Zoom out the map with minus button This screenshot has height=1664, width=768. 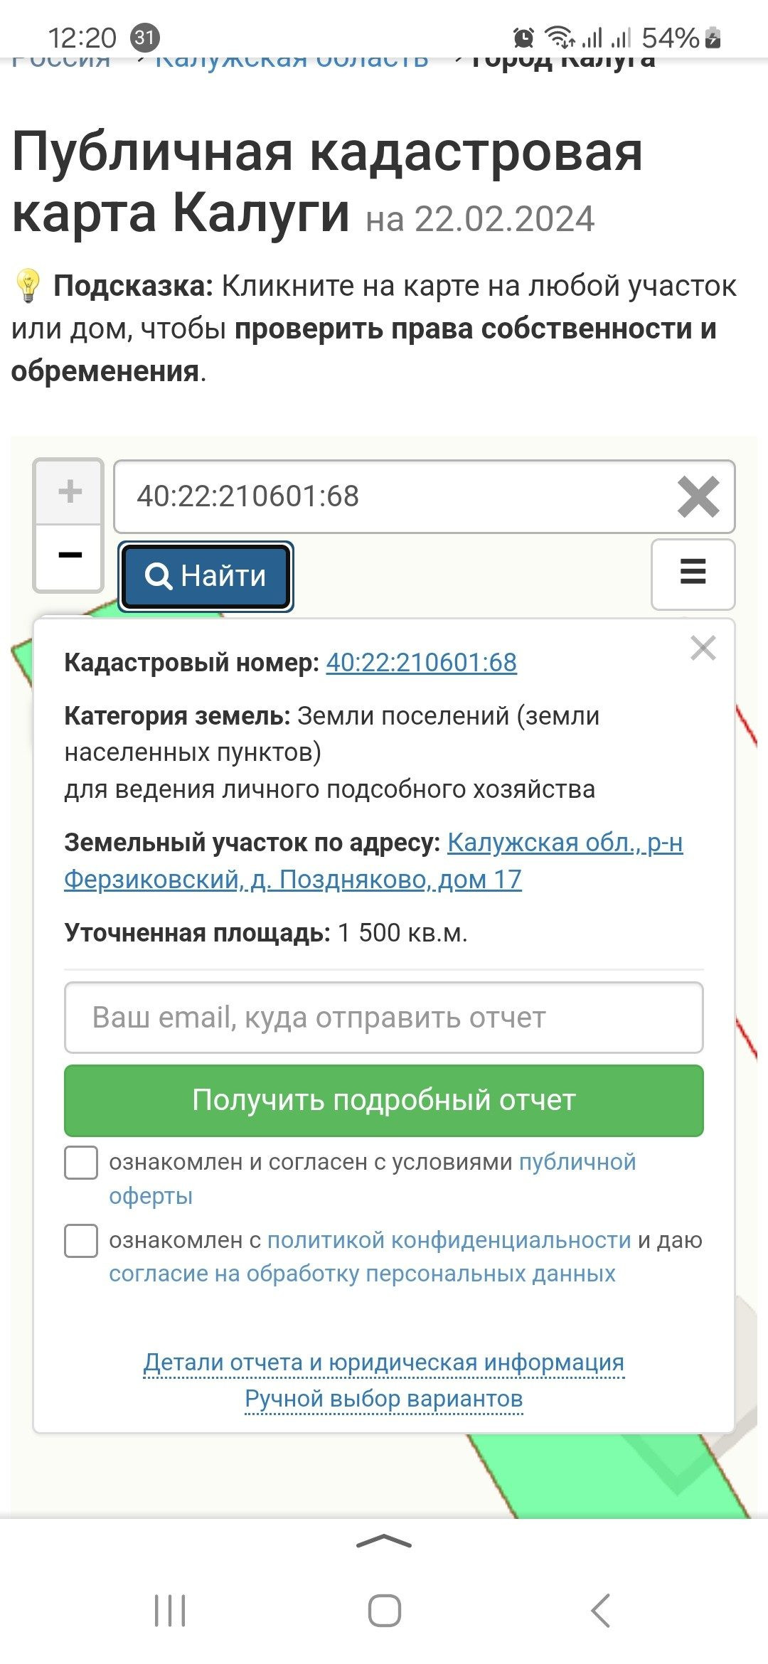coord(69,556)
